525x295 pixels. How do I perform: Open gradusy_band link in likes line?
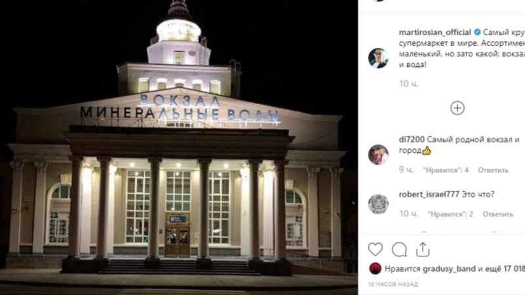pyautogui.click(x=449, y=269)
